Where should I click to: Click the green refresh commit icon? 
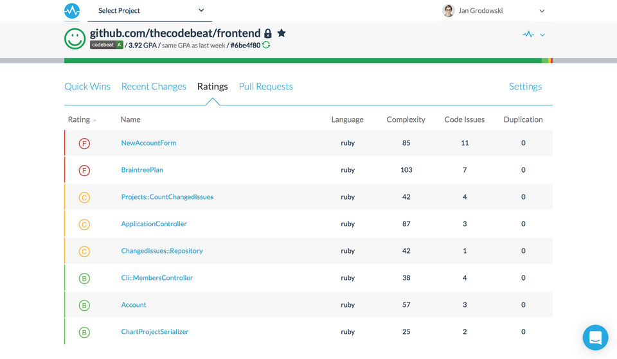coord(266,45)
